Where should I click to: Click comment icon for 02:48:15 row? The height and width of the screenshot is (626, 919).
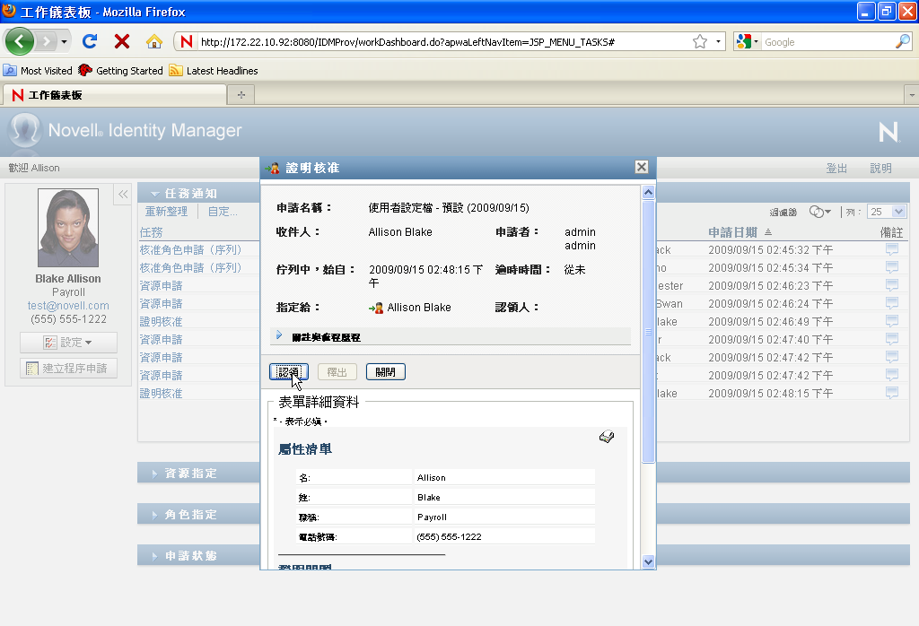point(892,393)
